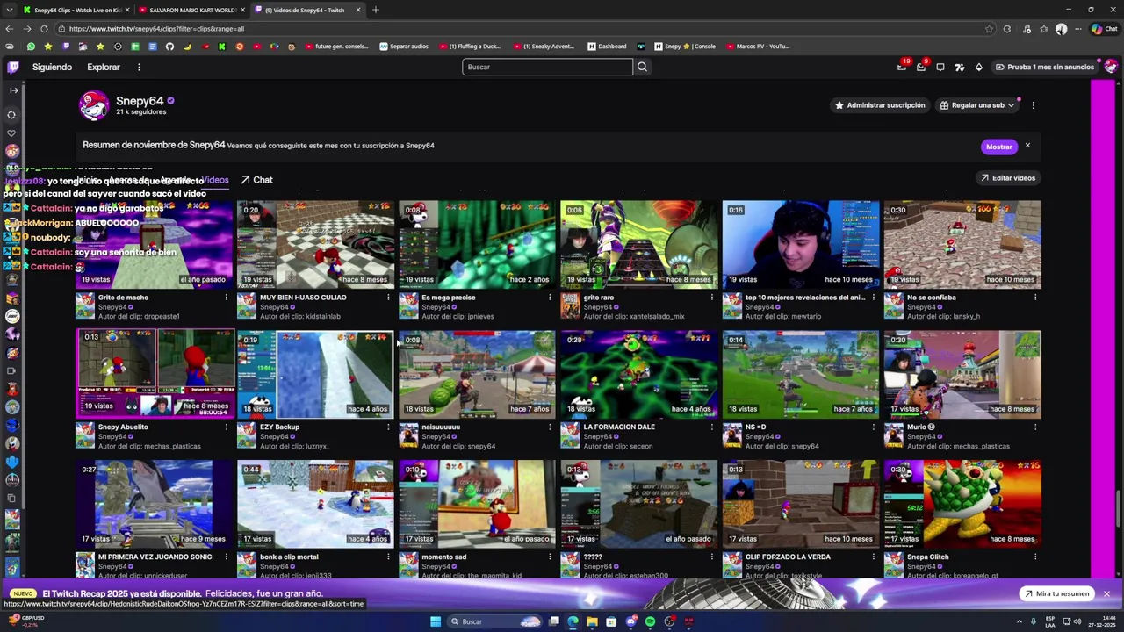
Task: Click the magnifier search button
Action: [642, 67]
